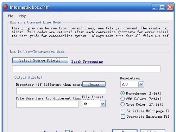
Task: Maximize the Doc2Tiff window
Action: [x=162, y=7]
